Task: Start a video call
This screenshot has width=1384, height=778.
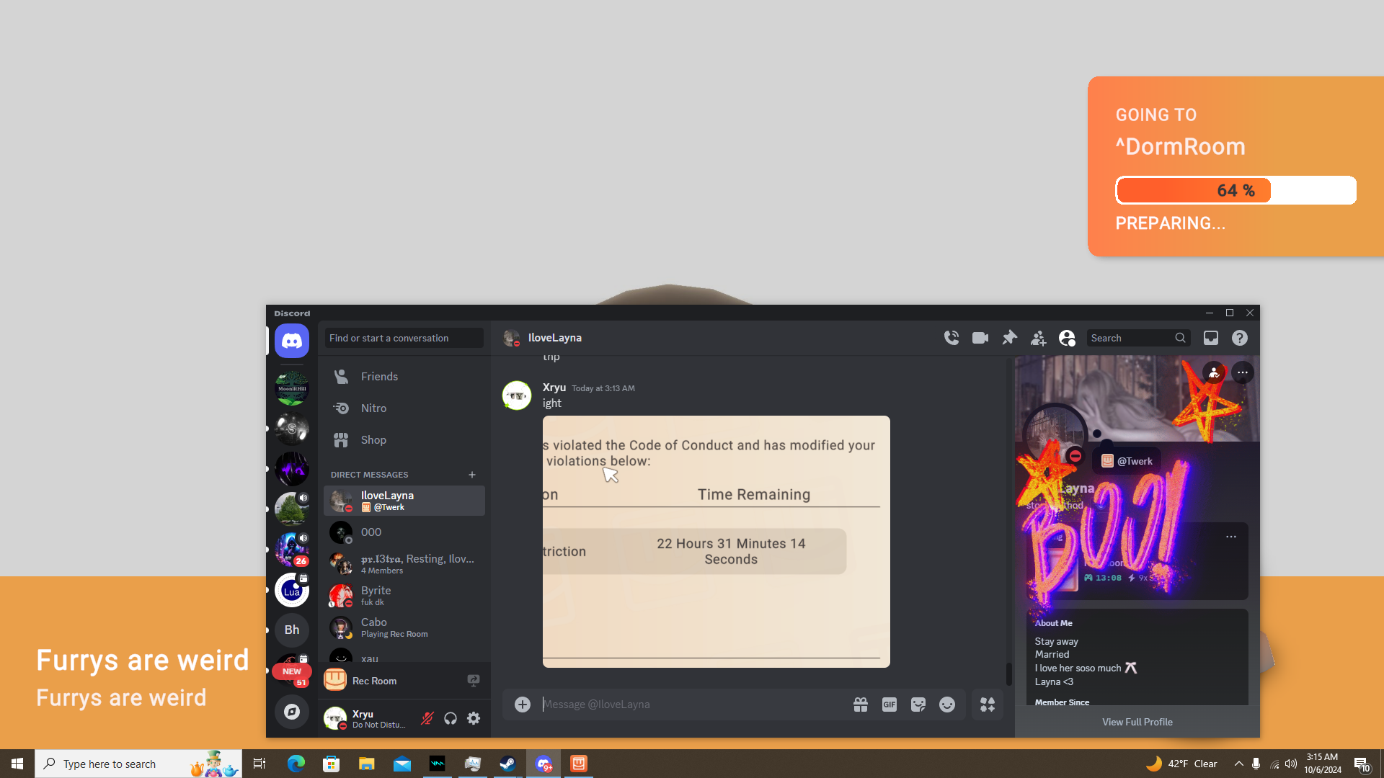Action: tap(980, 338)
